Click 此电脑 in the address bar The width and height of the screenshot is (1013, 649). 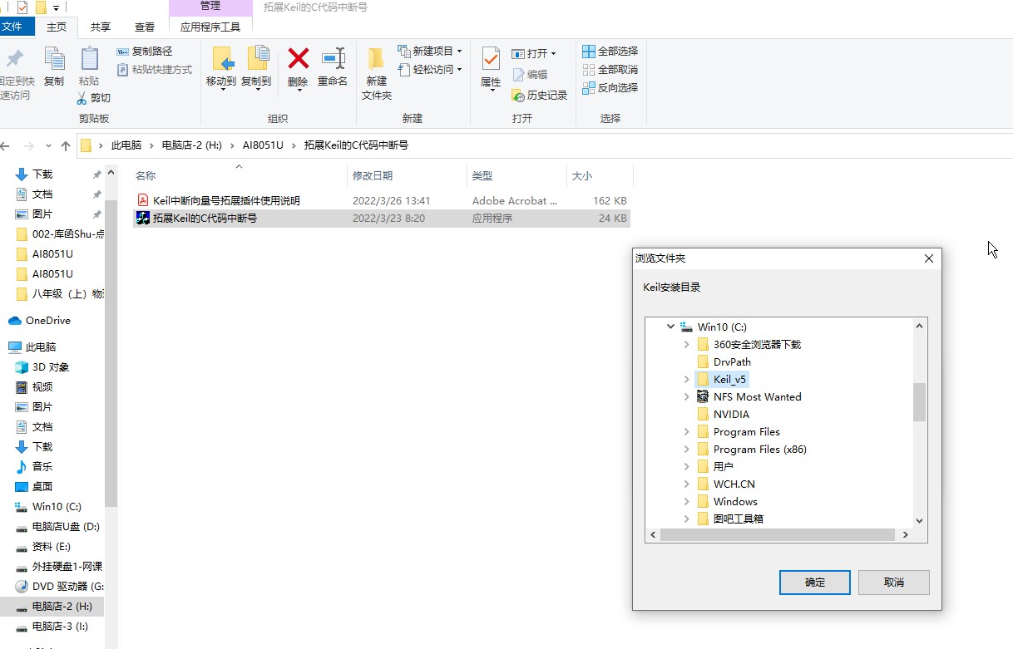point(126,145)
